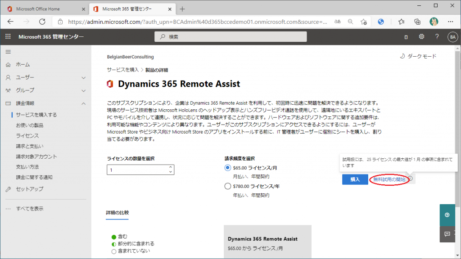
Task: Click the mobile device icon in header
Action: (406, 37)
